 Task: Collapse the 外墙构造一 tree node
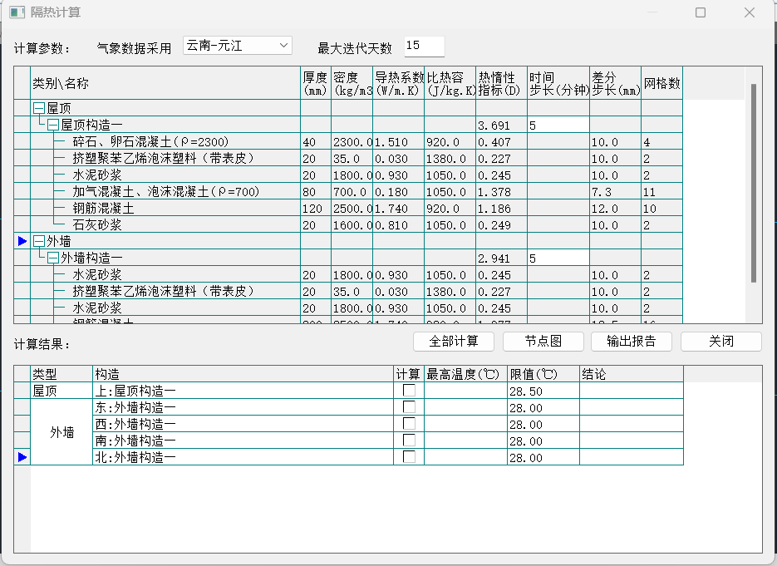pyautogui.click(x=54, y=258)
